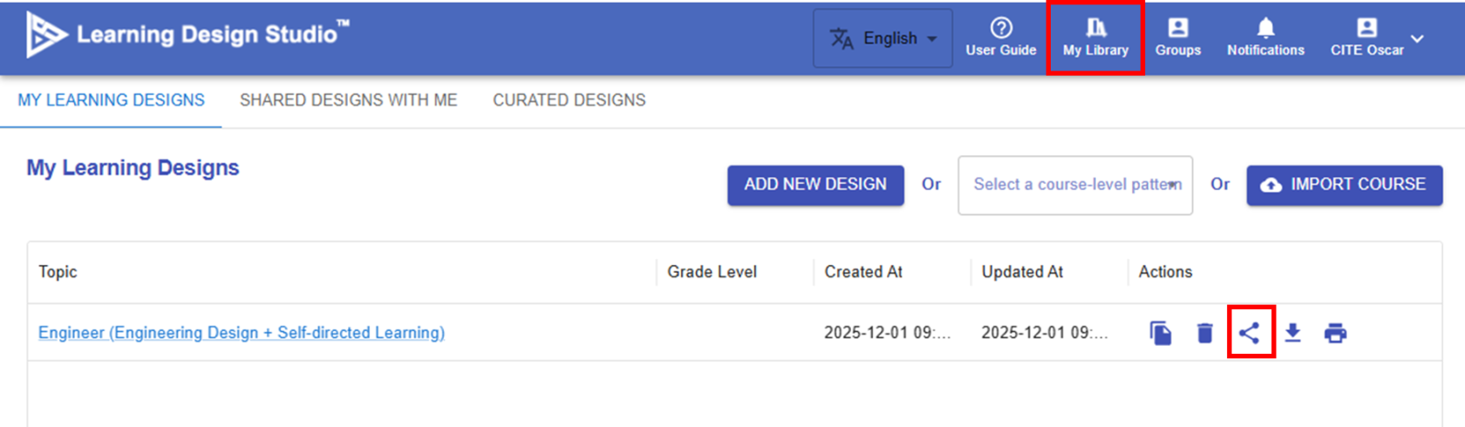Open the English language dropdown
Screen dimensions: 1465x427
tap(882, 38)
